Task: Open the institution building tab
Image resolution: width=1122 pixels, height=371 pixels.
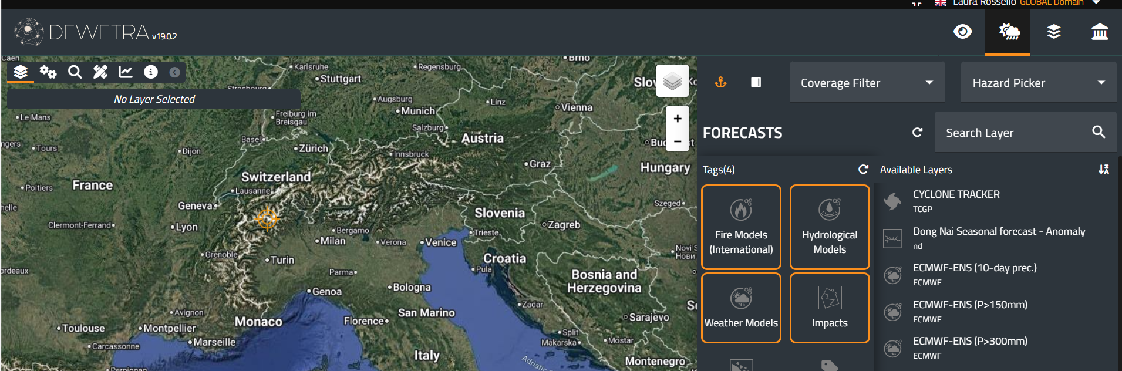Action: click(1100, 32)
